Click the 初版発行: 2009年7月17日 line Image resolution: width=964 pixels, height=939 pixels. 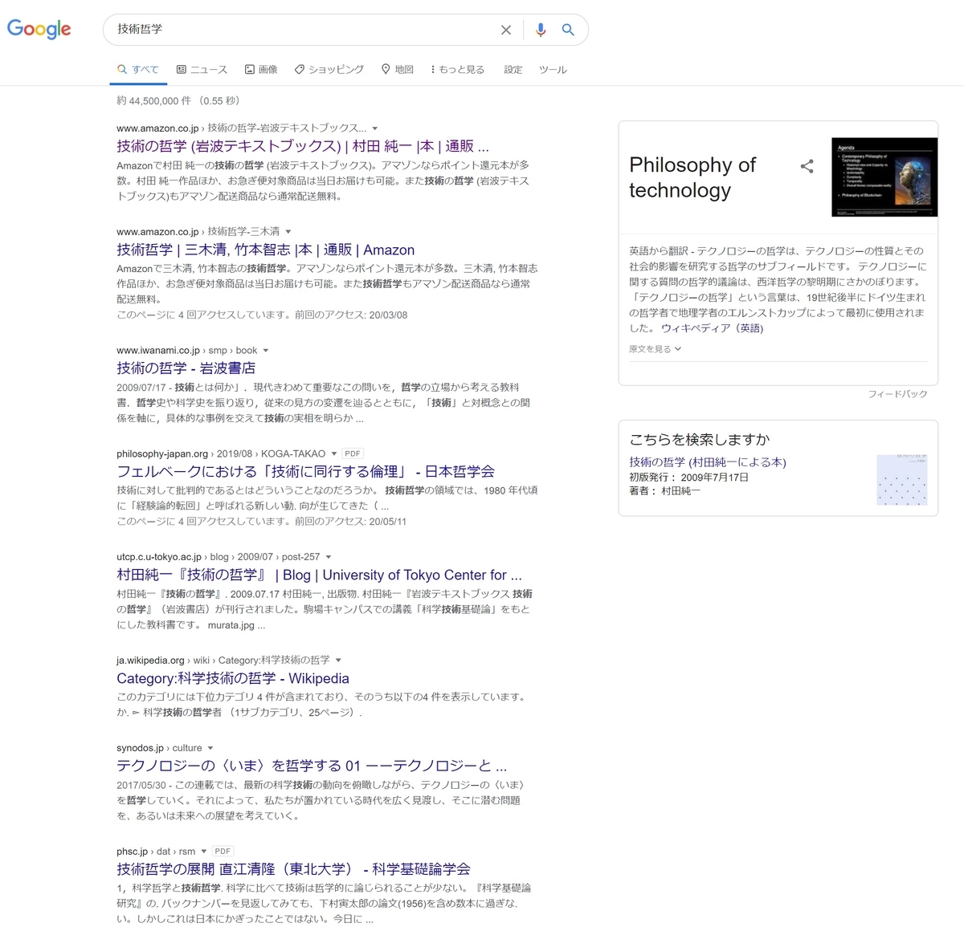click(688, 478)
